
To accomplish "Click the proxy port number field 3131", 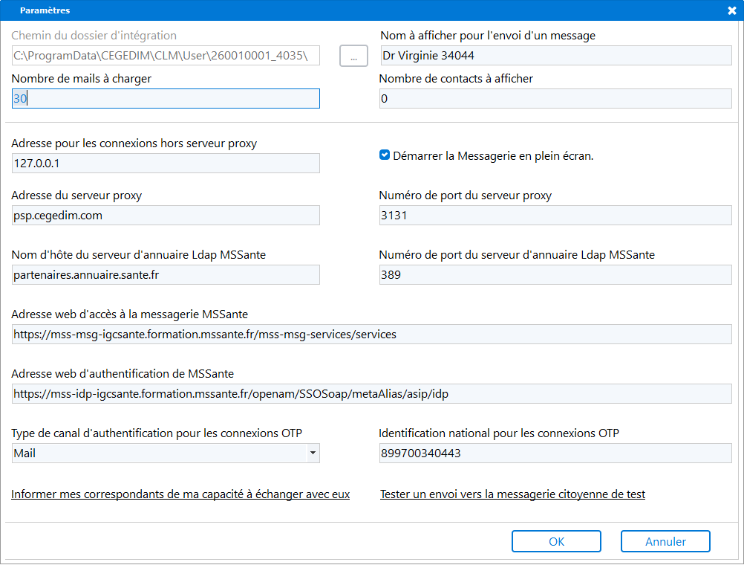I will coord(555,215).
